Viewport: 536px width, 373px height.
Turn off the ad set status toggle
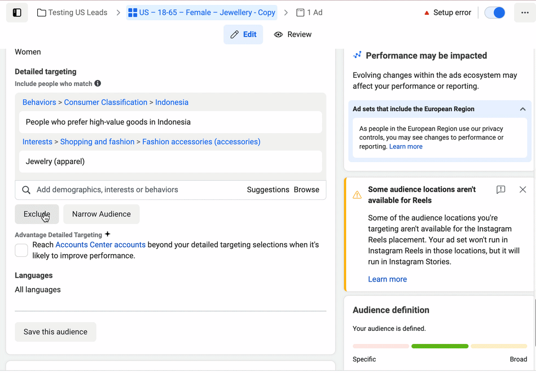pyautogui.click(x=495, y=13)
